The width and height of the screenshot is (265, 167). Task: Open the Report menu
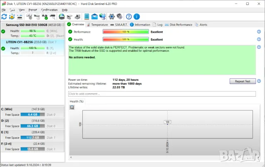(33, 10)
